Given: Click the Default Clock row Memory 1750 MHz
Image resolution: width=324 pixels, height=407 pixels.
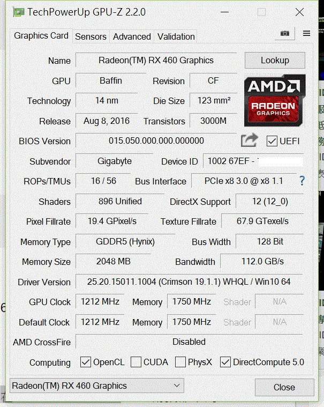Looking at the screenshot, I should click(192, 322).
